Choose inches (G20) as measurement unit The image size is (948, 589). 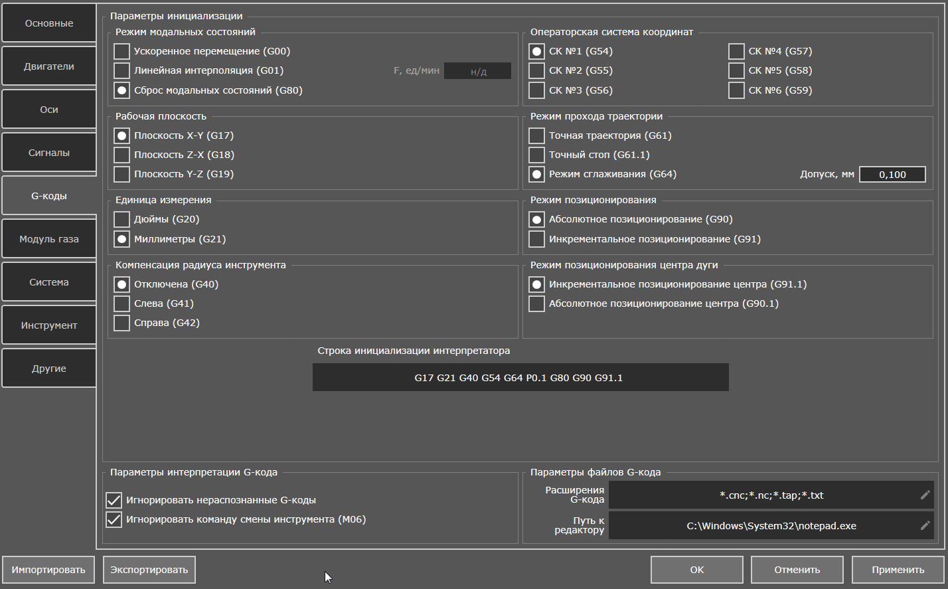tap(122, 219)
